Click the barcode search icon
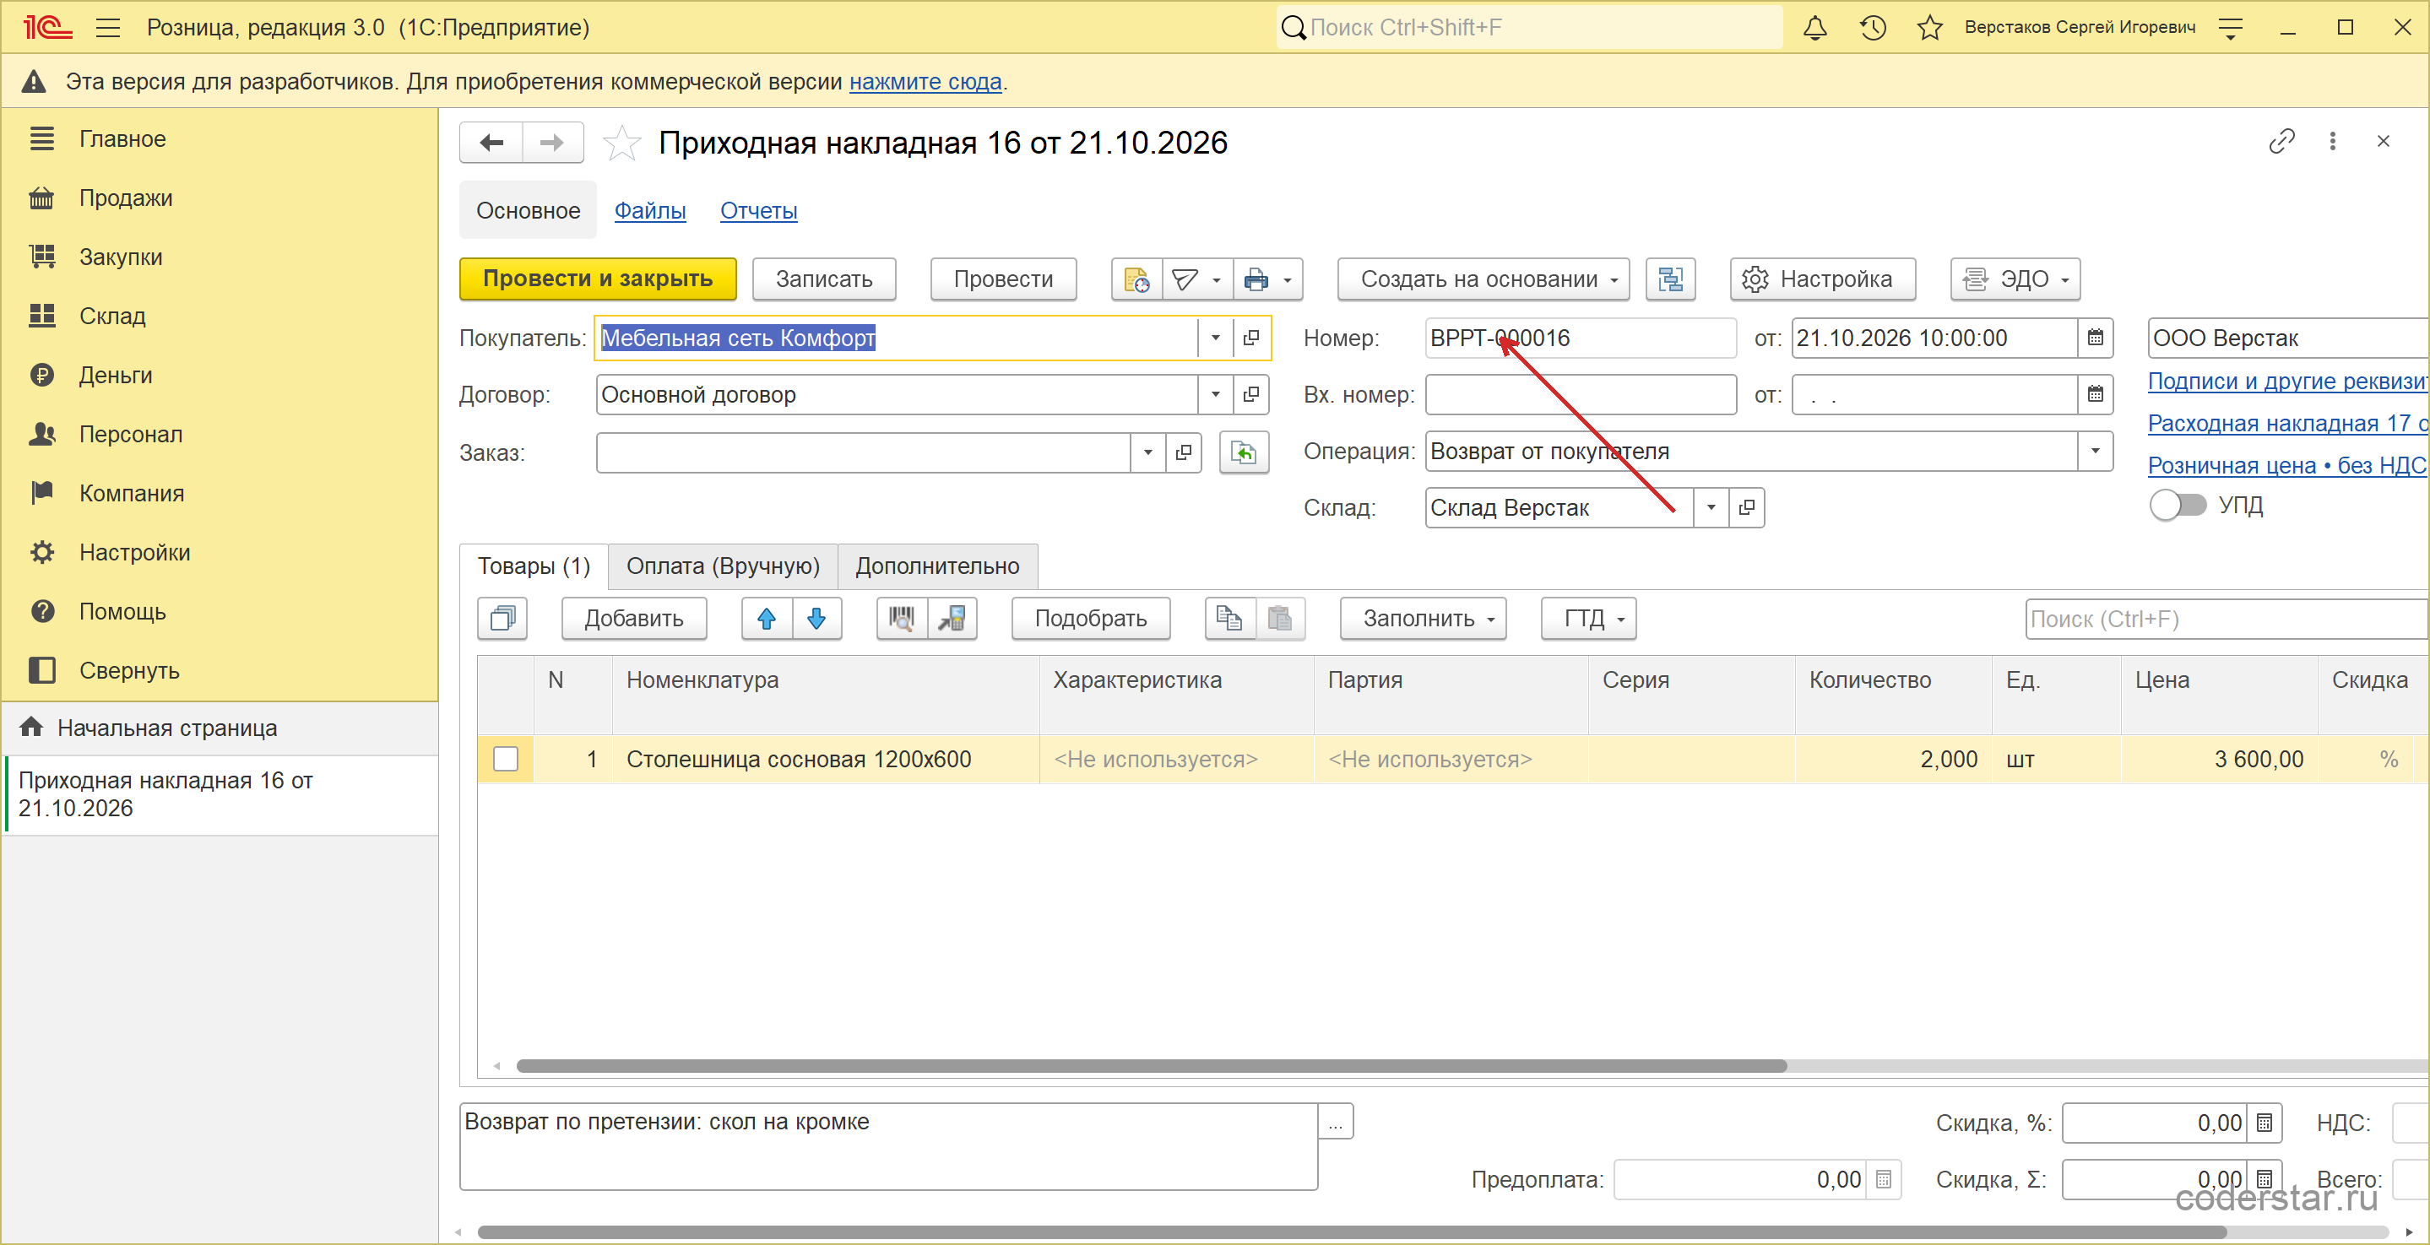The width and height of the screenshot is (2430, 1245). point(902,619)
